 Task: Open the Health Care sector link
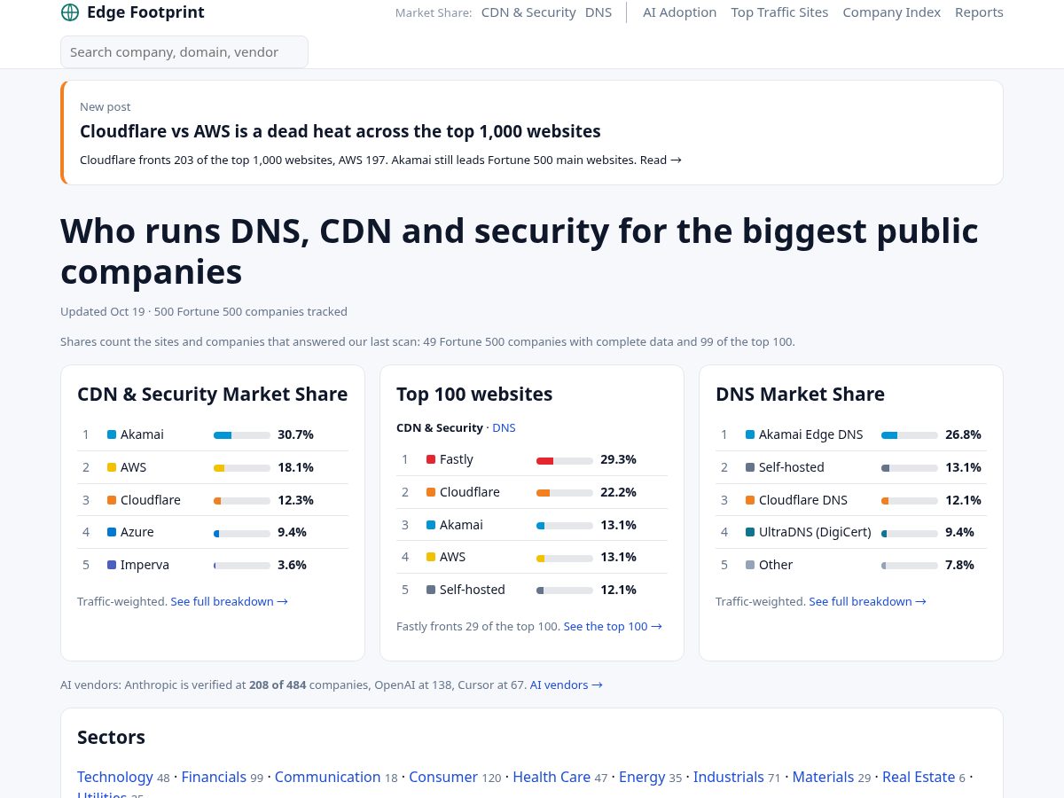pyautogui.click(x=552, y=777)
